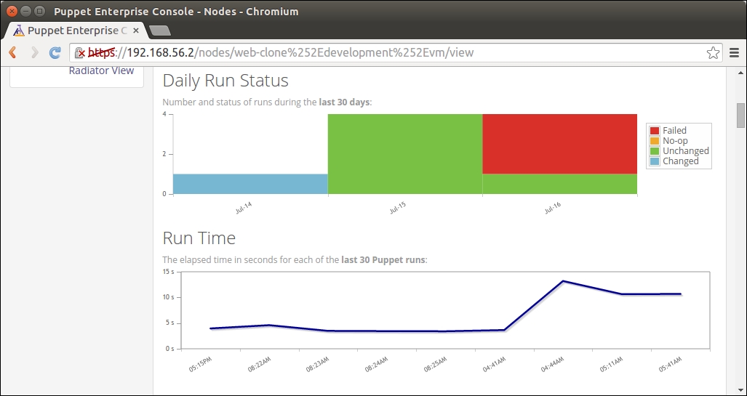Open the Radiator View link
Viewport: 747px width, 396px height.
coord(101,70)
